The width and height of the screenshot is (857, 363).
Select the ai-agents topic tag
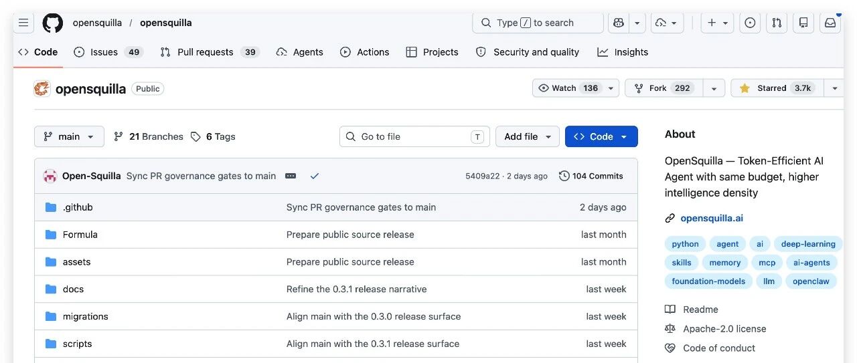click(811, 263)
